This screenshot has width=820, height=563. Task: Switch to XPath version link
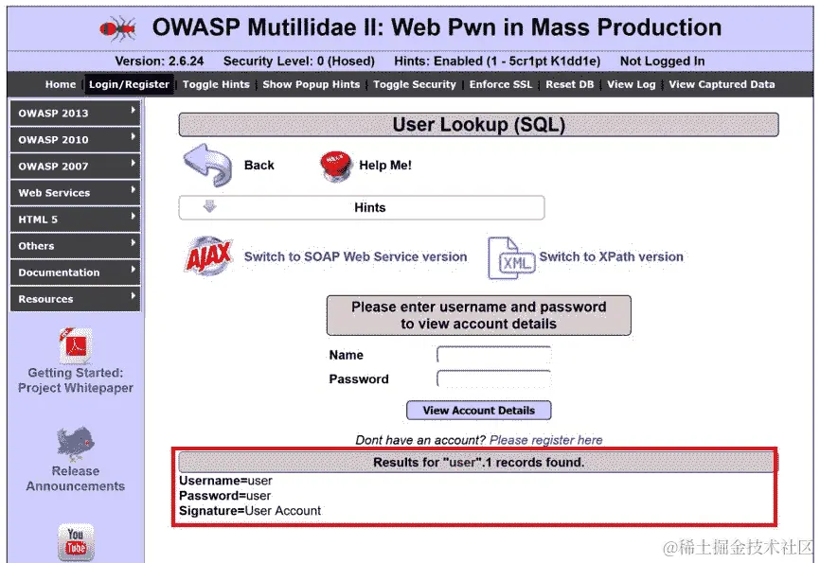coord(612,256)
